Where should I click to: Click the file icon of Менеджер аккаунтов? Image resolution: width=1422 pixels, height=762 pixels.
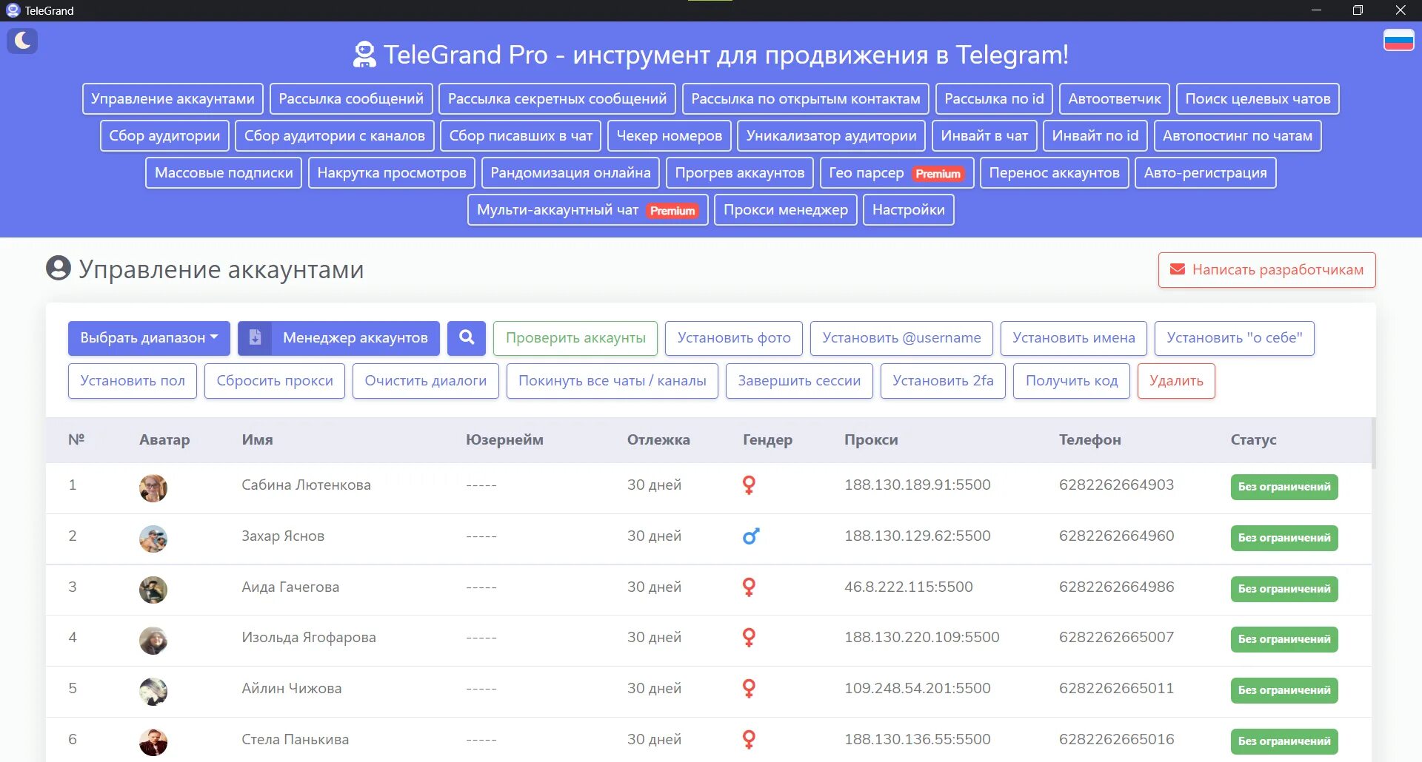(x=255, y=338)
